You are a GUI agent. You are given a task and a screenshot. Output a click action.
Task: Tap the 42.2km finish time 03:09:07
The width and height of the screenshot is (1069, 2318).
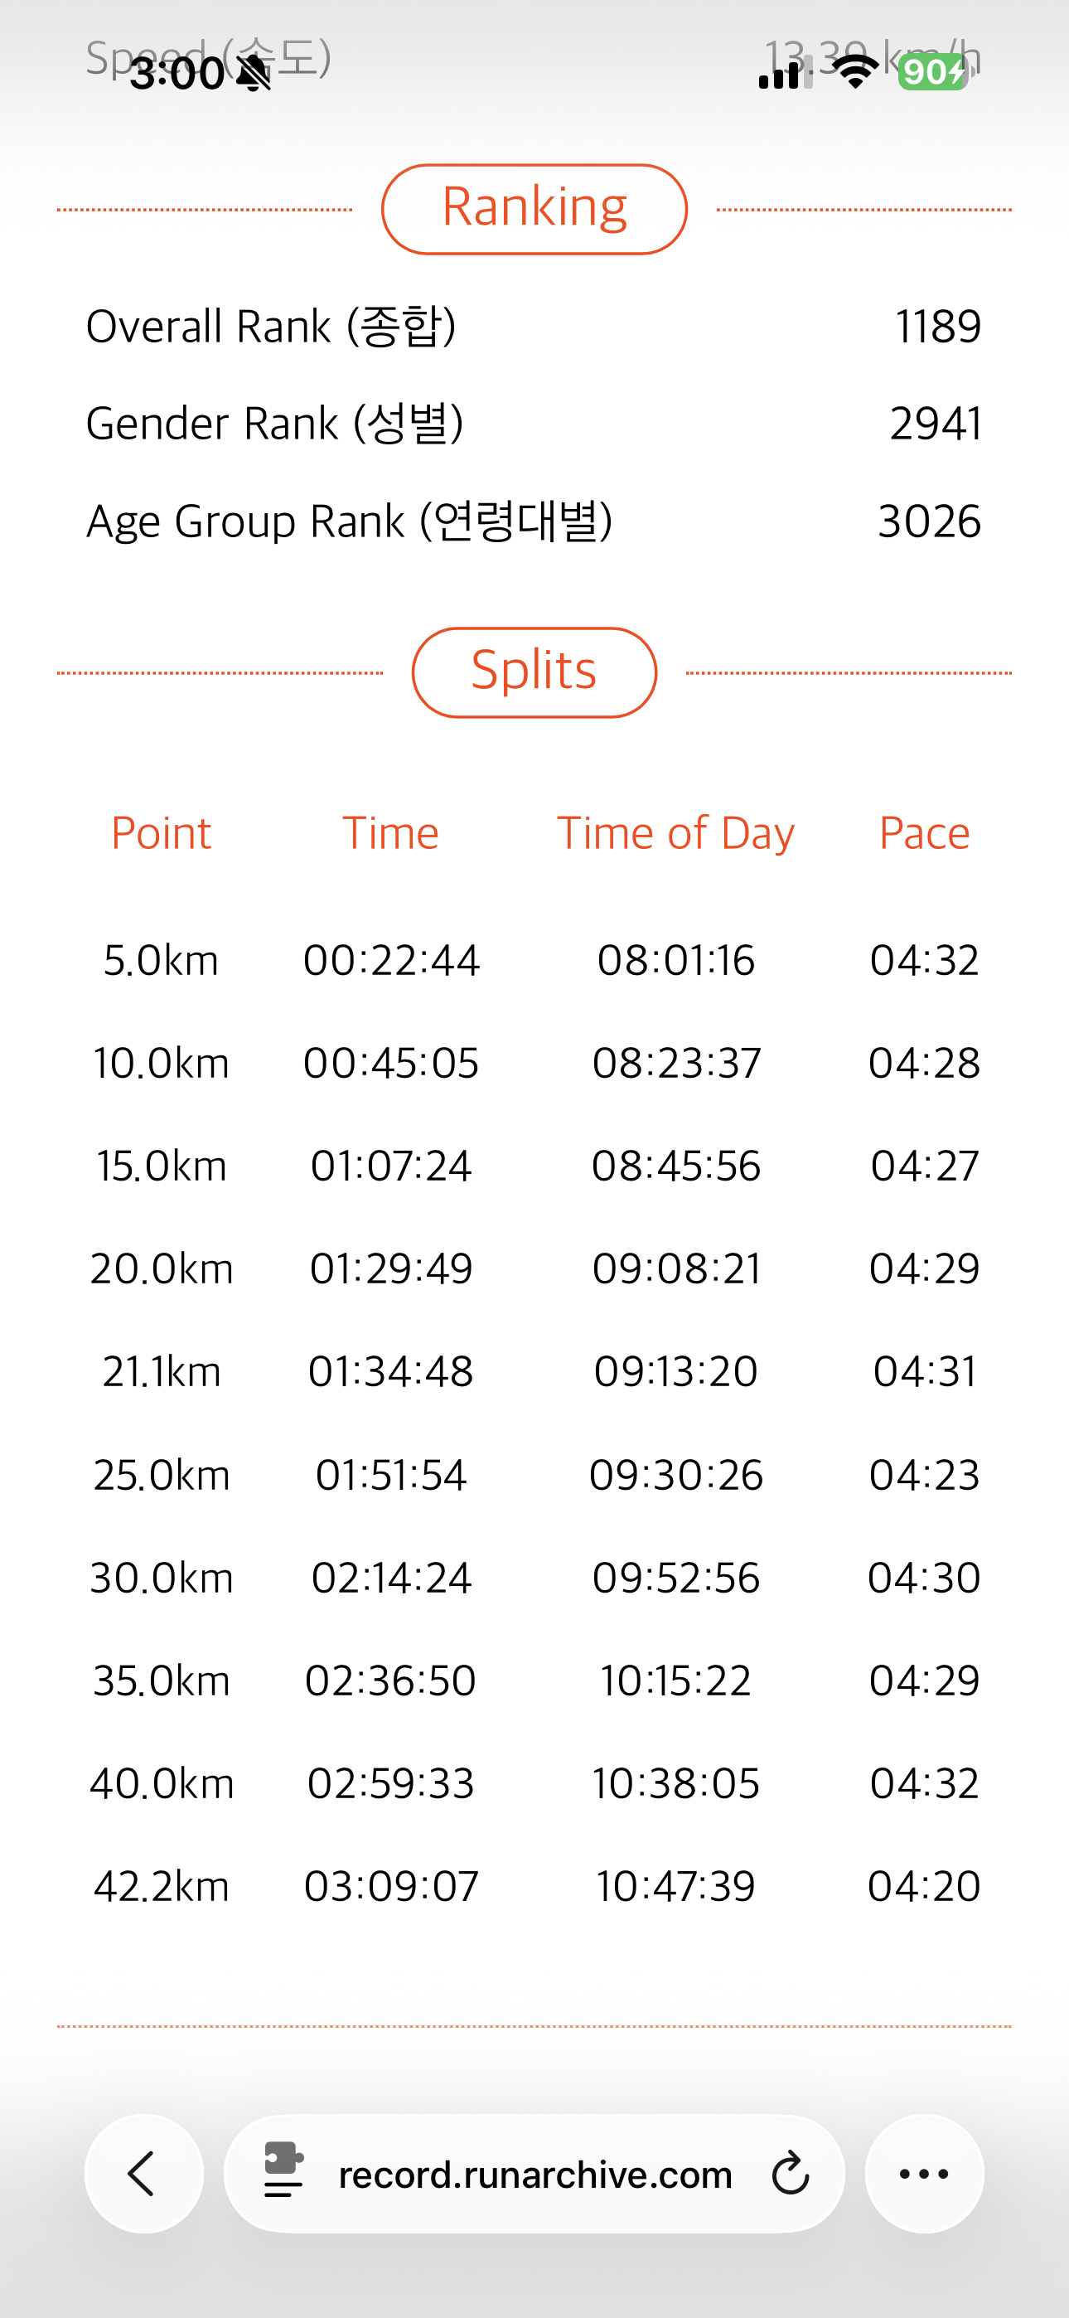[x=391, y=1886]
